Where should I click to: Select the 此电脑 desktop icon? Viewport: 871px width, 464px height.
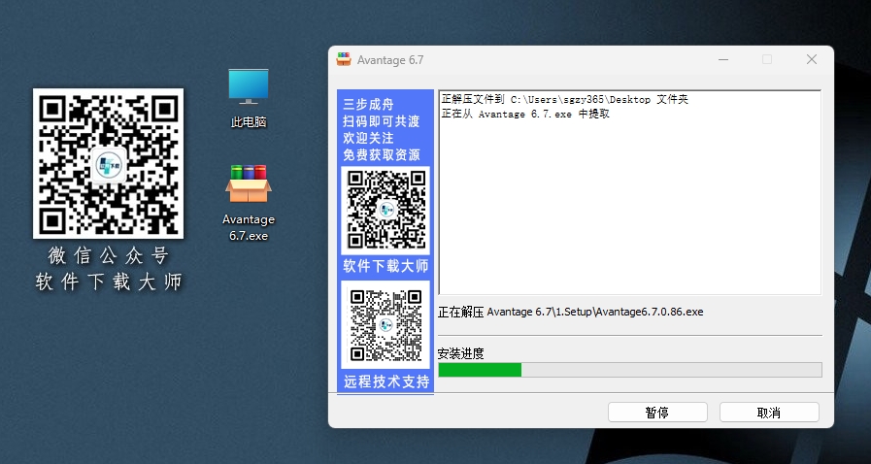coord(249,98)
